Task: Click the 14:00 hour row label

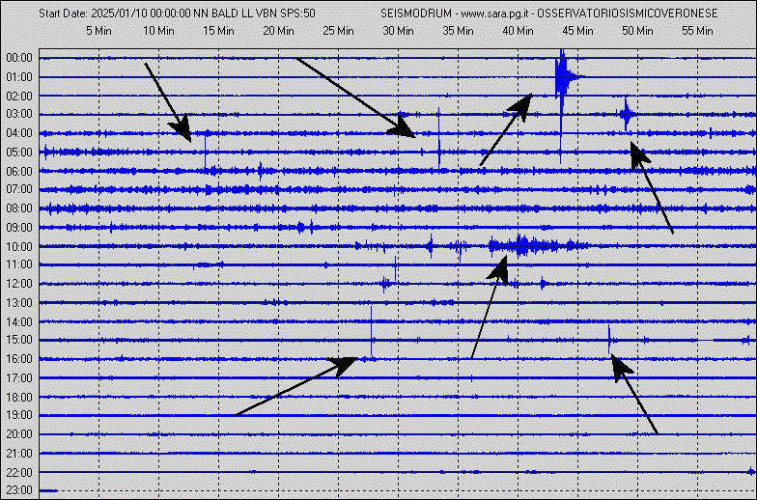Action: pos(19,322)
